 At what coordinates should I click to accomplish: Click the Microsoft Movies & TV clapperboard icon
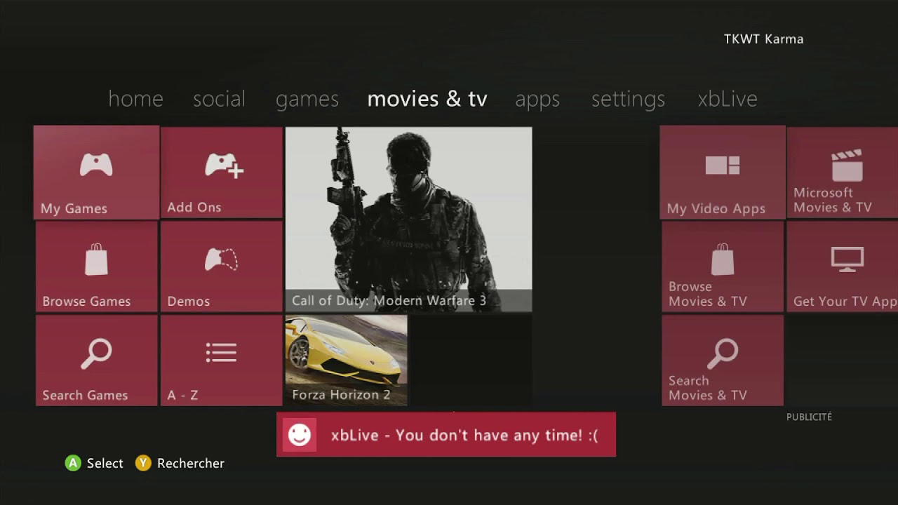tap(847, 166)
